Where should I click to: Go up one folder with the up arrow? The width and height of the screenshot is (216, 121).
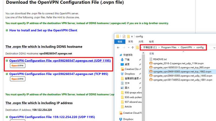click(133, 48)
